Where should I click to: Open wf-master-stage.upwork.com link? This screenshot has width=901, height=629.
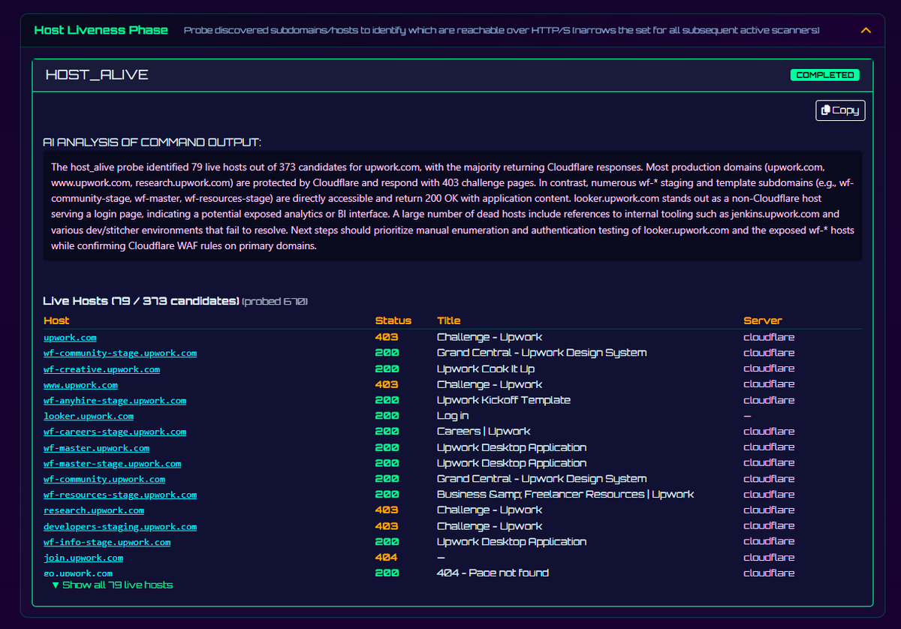point(112,463)
